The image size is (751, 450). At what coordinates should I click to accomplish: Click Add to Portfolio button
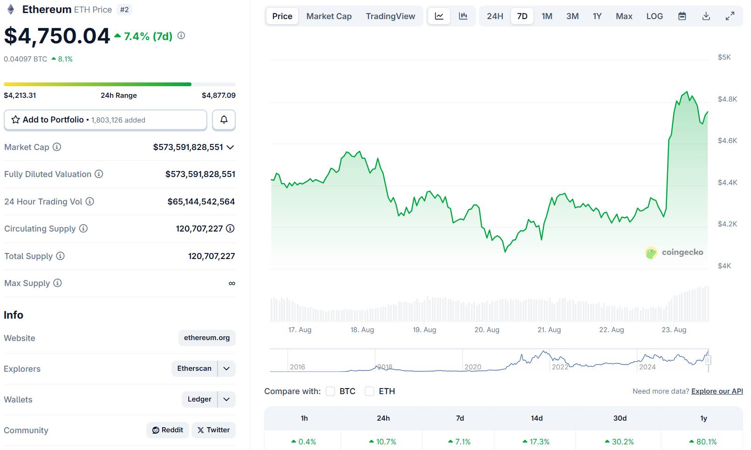105,120
